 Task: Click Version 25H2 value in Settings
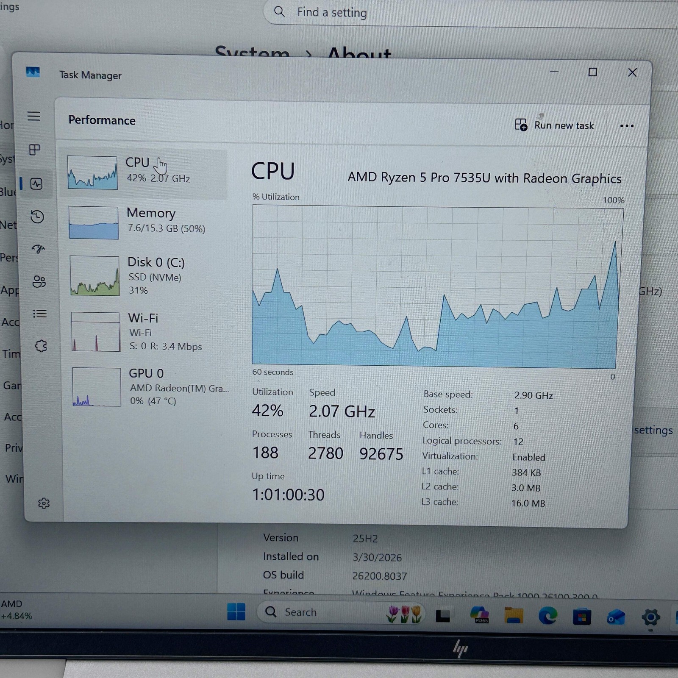click(365, 539)
